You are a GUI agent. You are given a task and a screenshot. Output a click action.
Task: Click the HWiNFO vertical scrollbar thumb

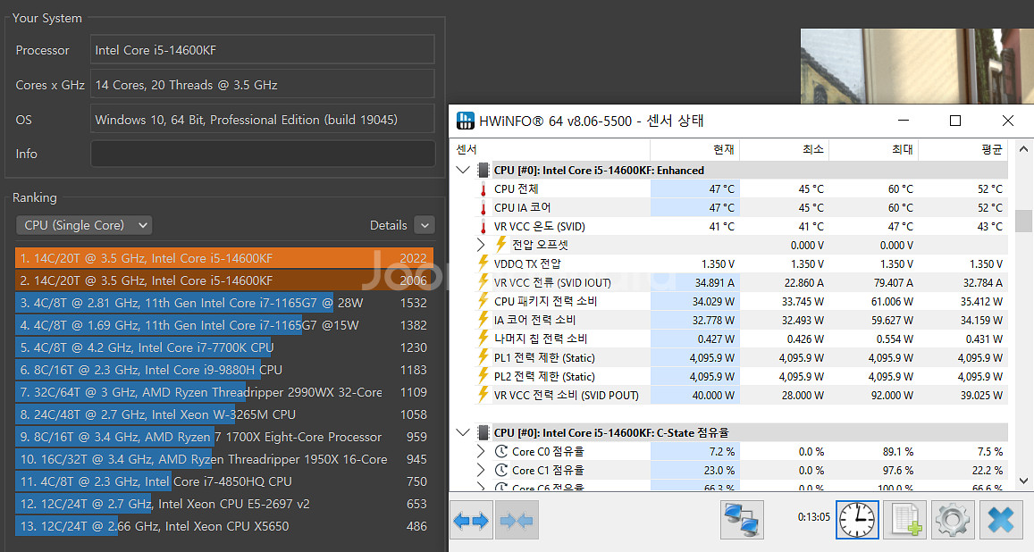pos(1023,221)
